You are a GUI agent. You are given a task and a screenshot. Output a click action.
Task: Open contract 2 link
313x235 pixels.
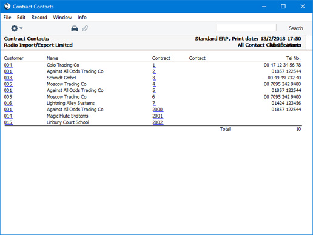pos(154,71)
